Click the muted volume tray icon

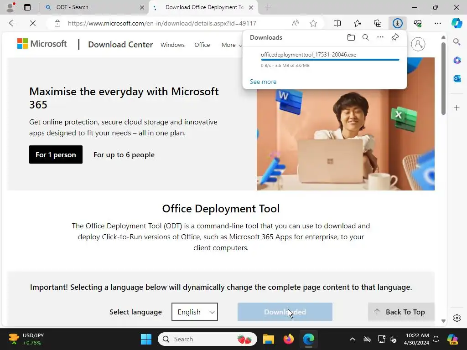pyautogui.click(x=393, y=339)
